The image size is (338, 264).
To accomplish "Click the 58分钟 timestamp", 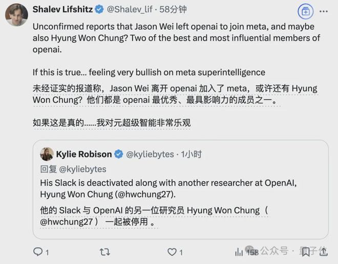I will coord(173,9).
